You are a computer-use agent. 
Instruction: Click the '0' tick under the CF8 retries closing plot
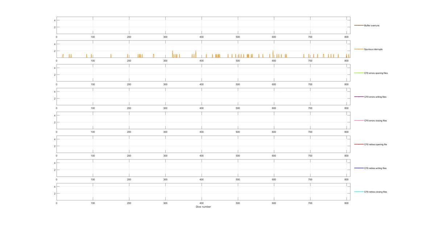point(57,203)
